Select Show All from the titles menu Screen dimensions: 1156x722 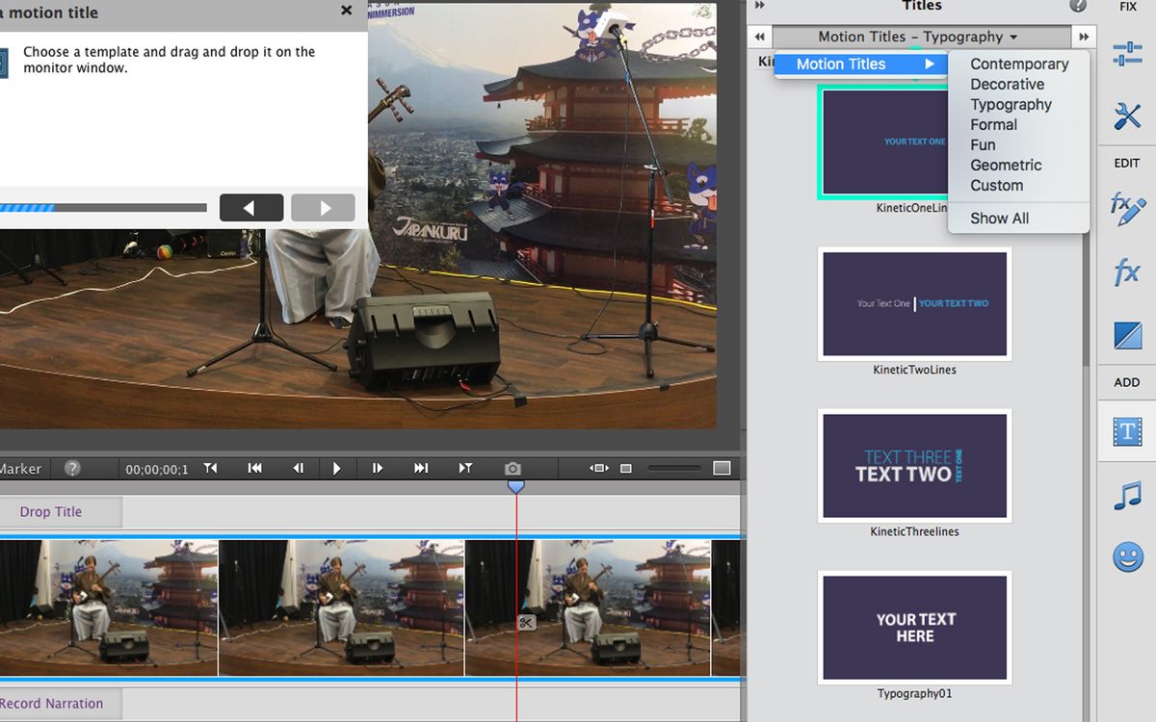[x=1003, y=218]
